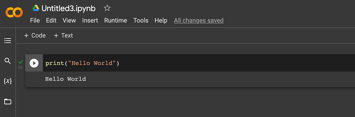
Task: Open the search sidebar icon
Action: click(8, 61)
